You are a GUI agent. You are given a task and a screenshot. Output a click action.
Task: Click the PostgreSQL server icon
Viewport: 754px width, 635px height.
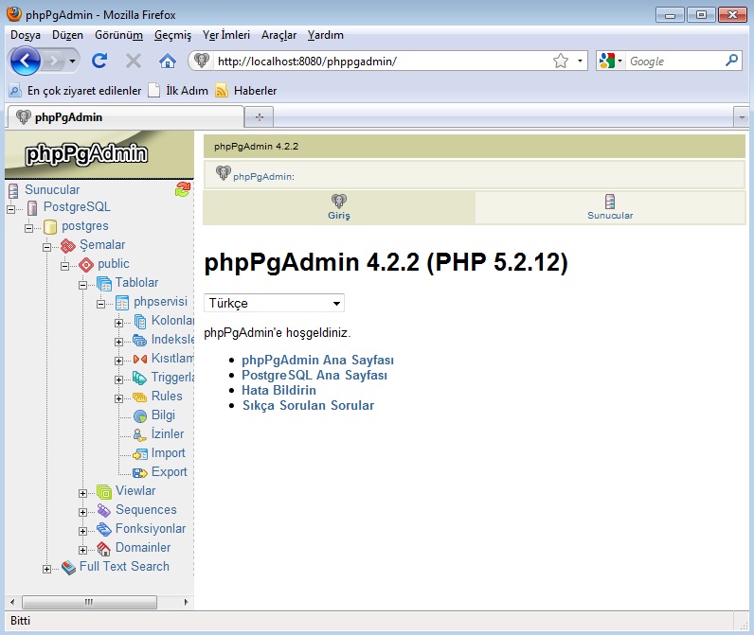click(x=32, y=208)
